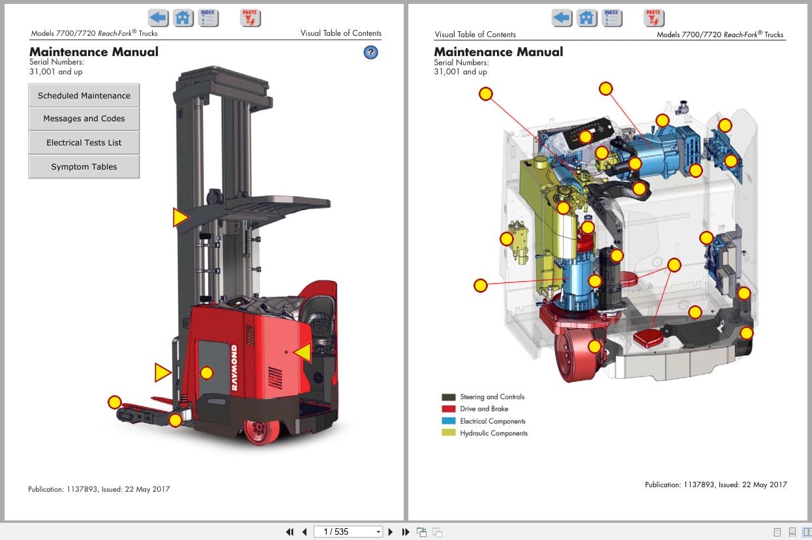Viewport: 812px width, 540px height.
Task: Click the Electrical Components legend label
Action: click(x=492, y=421)
